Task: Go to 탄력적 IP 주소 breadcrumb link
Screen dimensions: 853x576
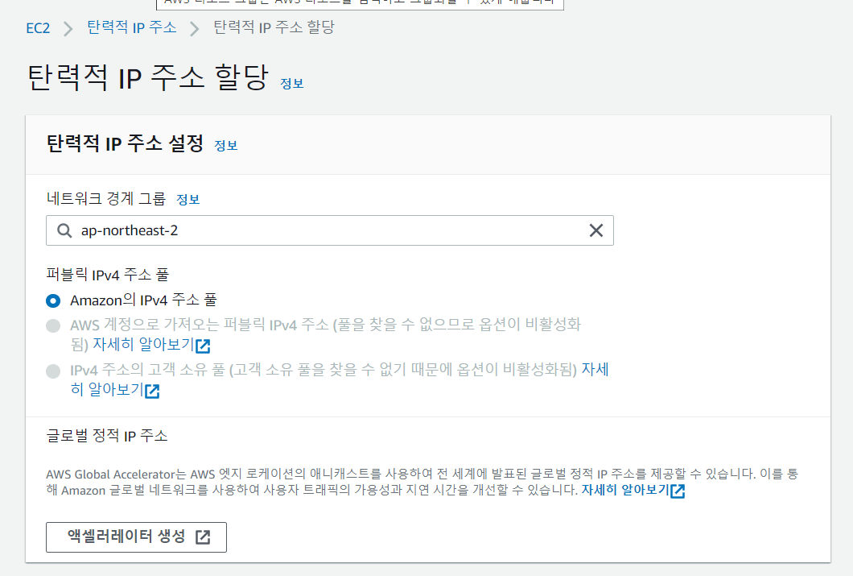Action: coord(132,27)
